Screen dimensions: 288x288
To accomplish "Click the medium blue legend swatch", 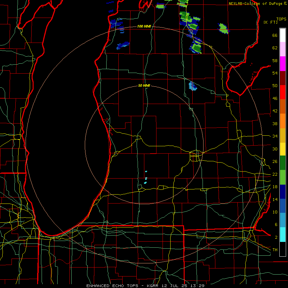I will coord(283,206).
